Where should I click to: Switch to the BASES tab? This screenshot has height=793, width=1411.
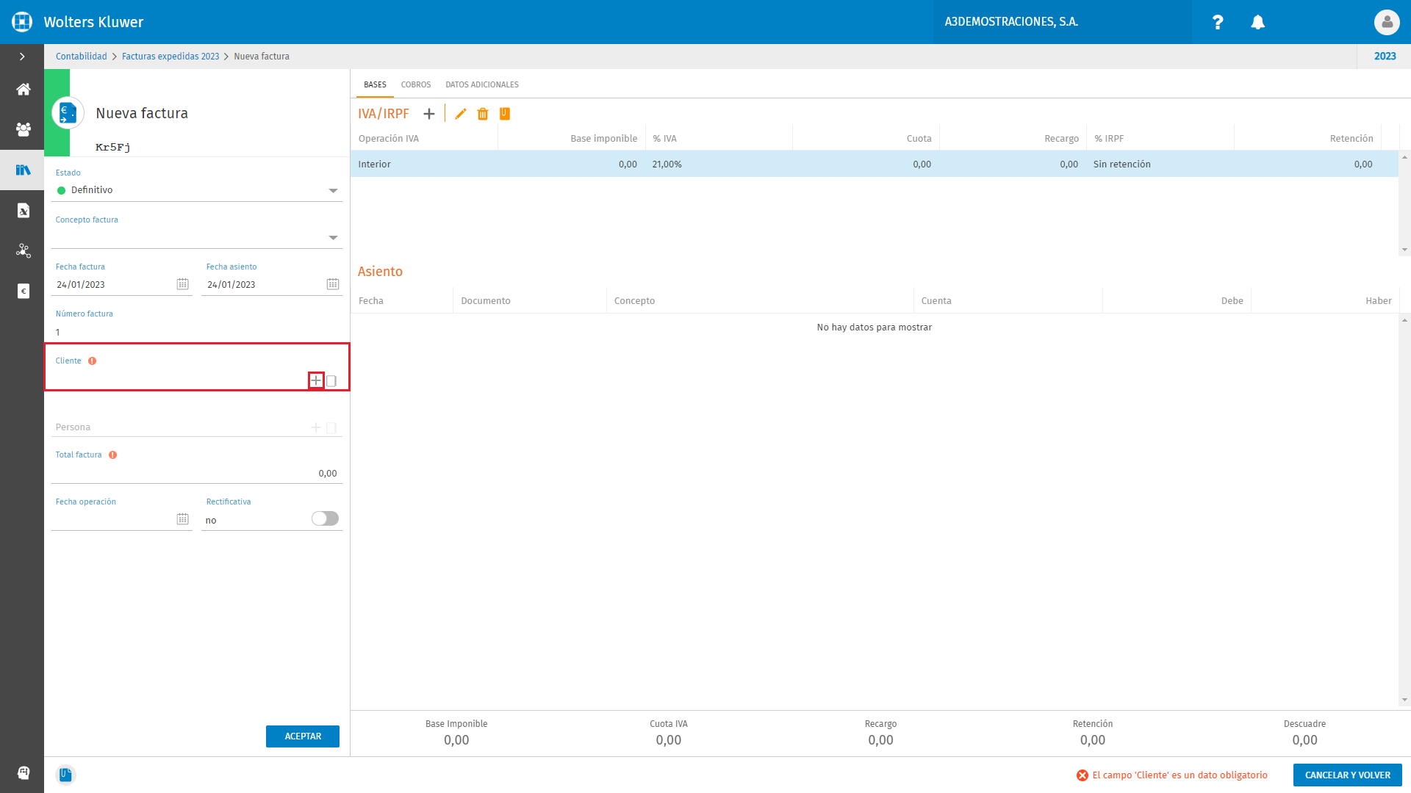pos(375,84)
